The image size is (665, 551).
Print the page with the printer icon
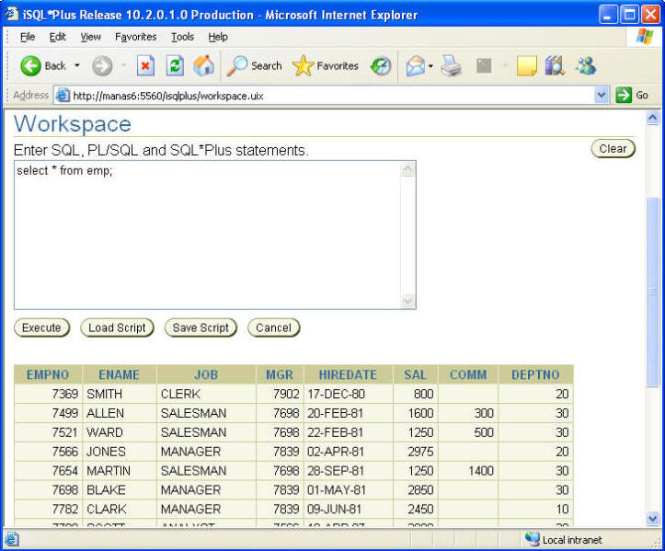[452, 65]
